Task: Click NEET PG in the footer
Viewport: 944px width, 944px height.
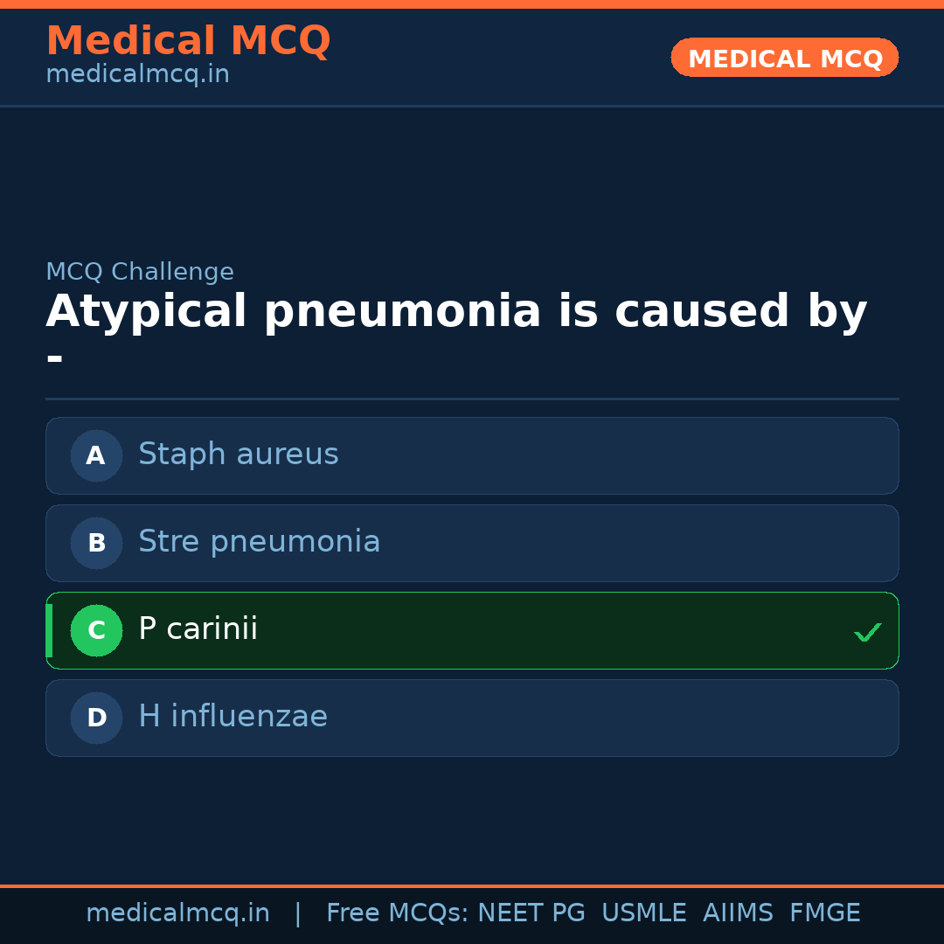Action: click(531, 913)
